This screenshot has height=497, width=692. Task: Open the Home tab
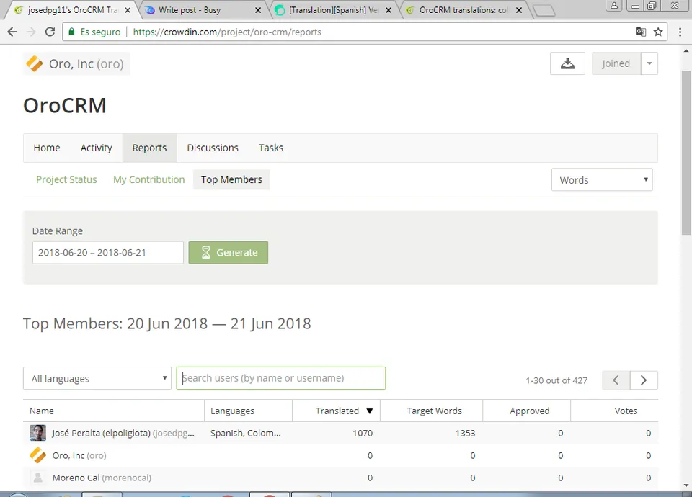tap(47, 148)
